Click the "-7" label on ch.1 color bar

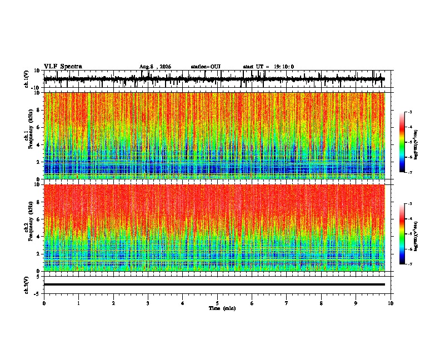pyautogui.click(x=409, y=172)
